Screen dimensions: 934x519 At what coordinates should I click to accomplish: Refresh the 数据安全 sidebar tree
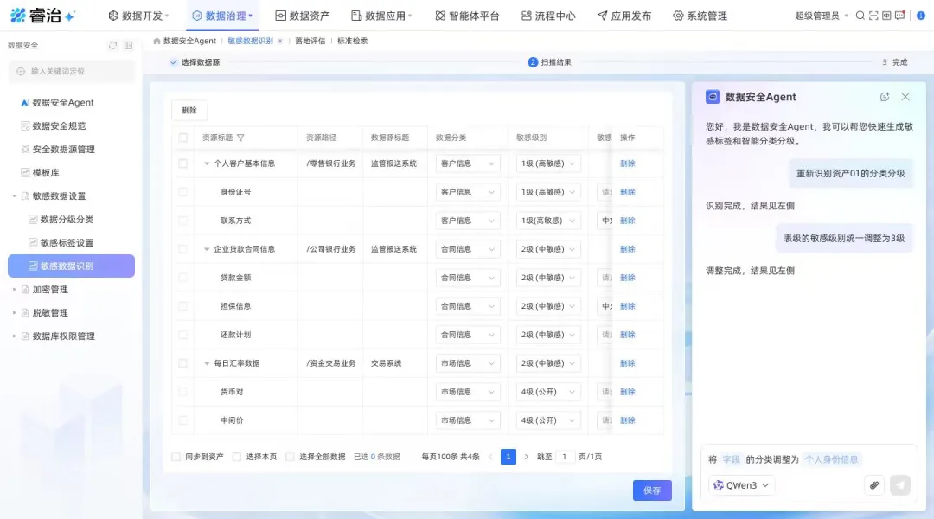(112, 45)
